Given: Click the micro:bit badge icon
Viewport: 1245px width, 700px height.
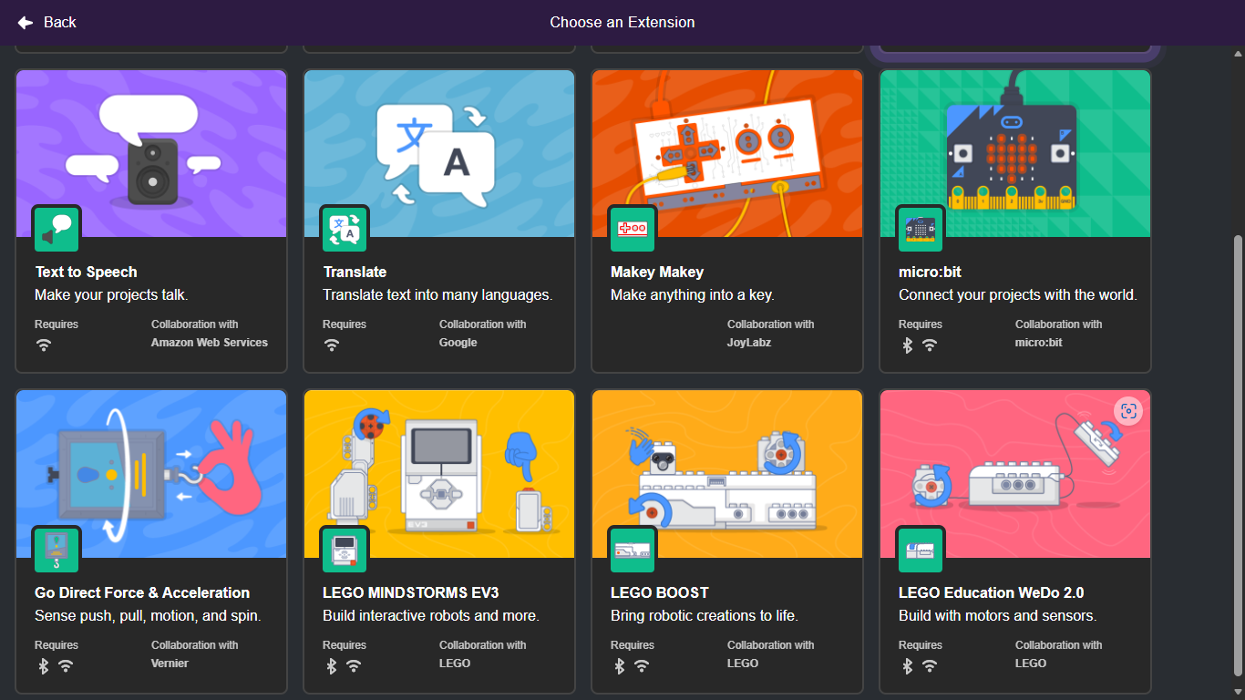Looking at the screenshot, I should click(x=921, y=229).
